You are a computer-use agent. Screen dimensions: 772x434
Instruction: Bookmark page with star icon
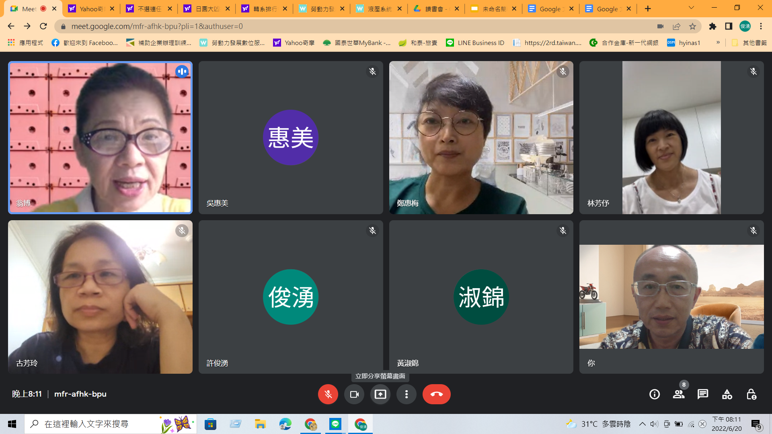(x=692, y=27)
